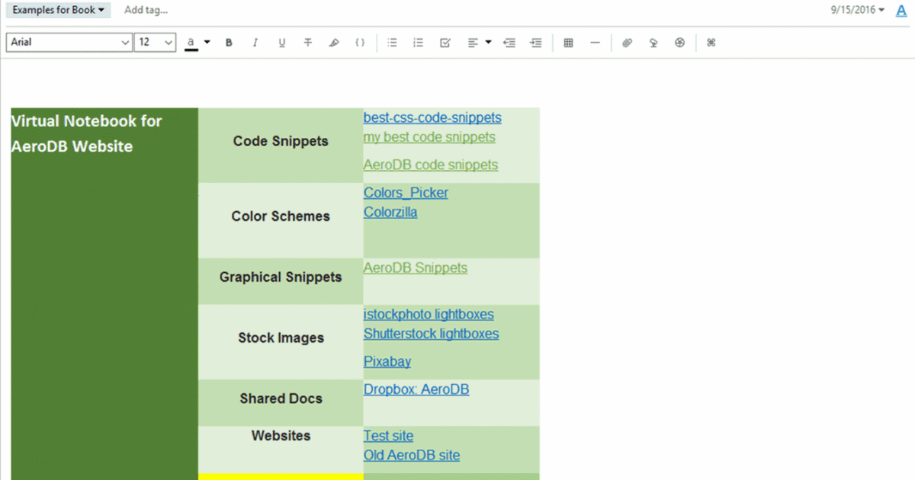Insert a checkbox into the note
This screenshot has height=480, width=915.
coord(445,42)
